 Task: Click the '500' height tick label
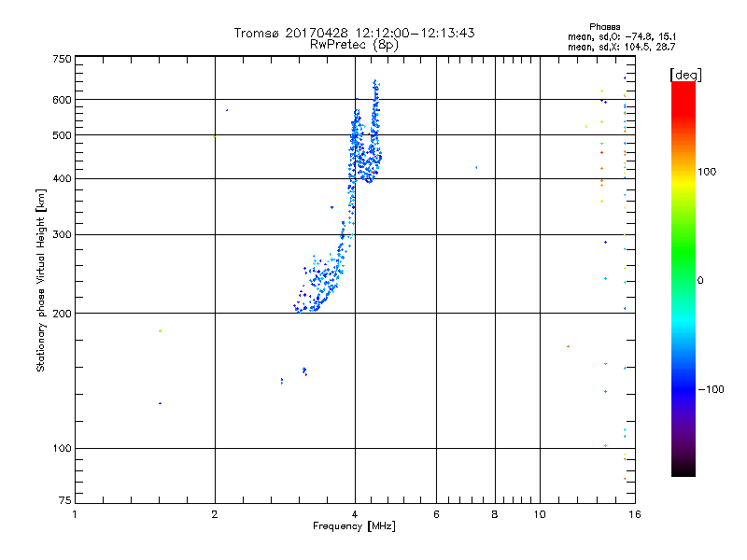[x=62, y=135]
